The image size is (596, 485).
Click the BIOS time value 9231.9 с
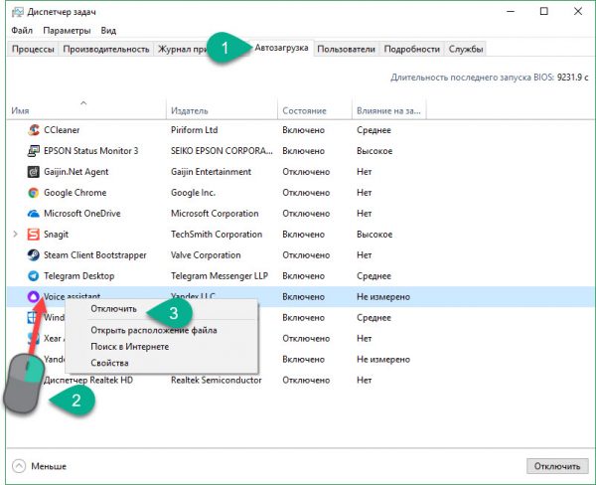(x=573, y=78)
